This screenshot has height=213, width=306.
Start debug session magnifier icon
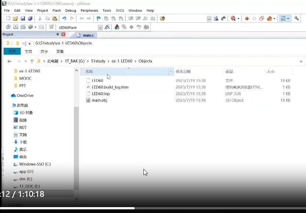(233, 18)
